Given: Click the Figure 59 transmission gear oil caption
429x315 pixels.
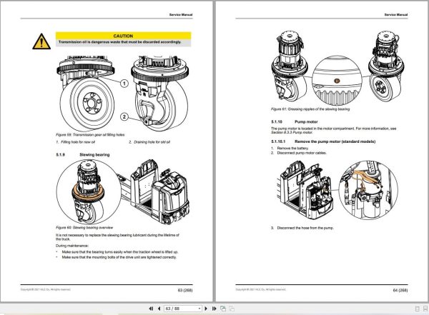Looking at the screenshot, I should coord(90,134).
